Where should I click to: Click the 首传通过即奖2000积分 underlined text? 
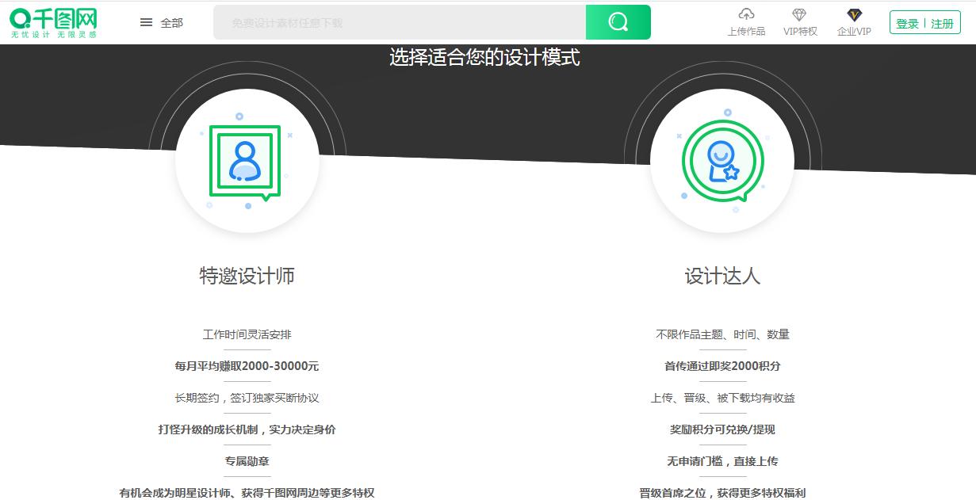pyautogui.click(x=721, y=365)
